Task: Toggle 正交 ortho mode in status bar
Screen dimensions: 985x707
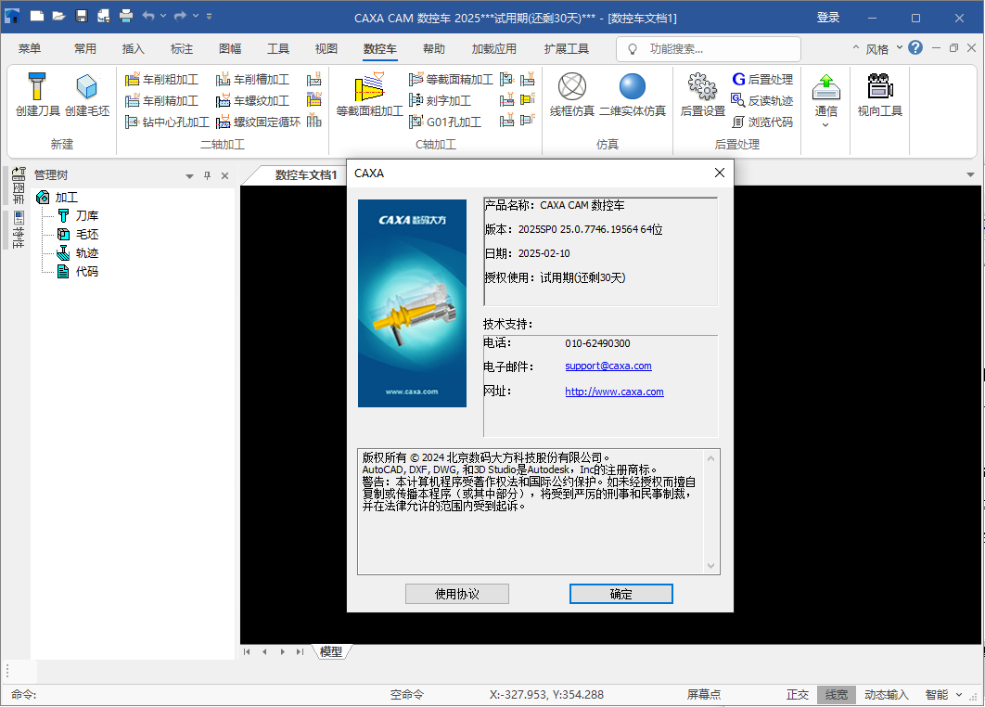Action: (798, 694)
